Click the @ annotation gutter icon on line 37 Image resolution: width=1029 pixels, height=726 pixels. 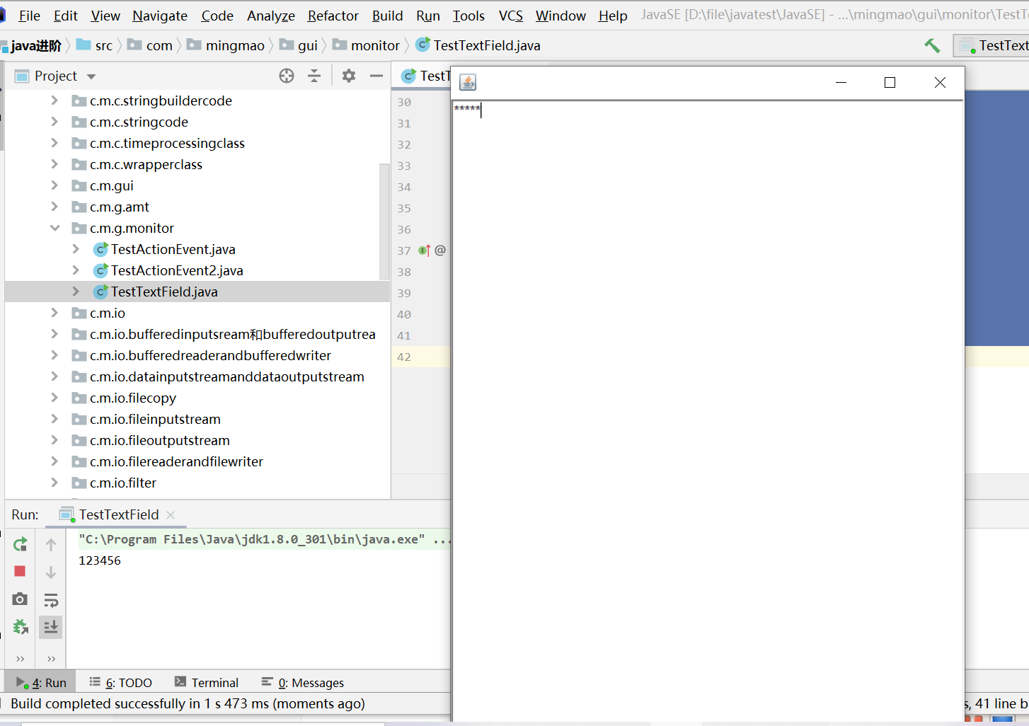(x=440, y=250)
